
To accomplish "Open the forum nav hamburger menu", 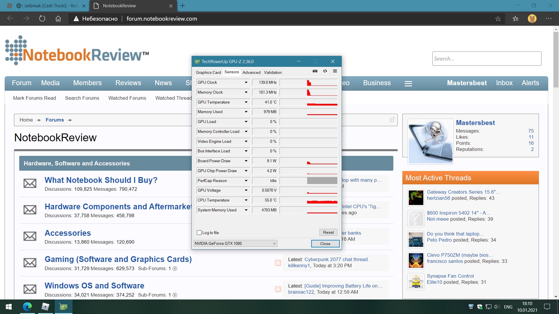I will tap(408, 84).
